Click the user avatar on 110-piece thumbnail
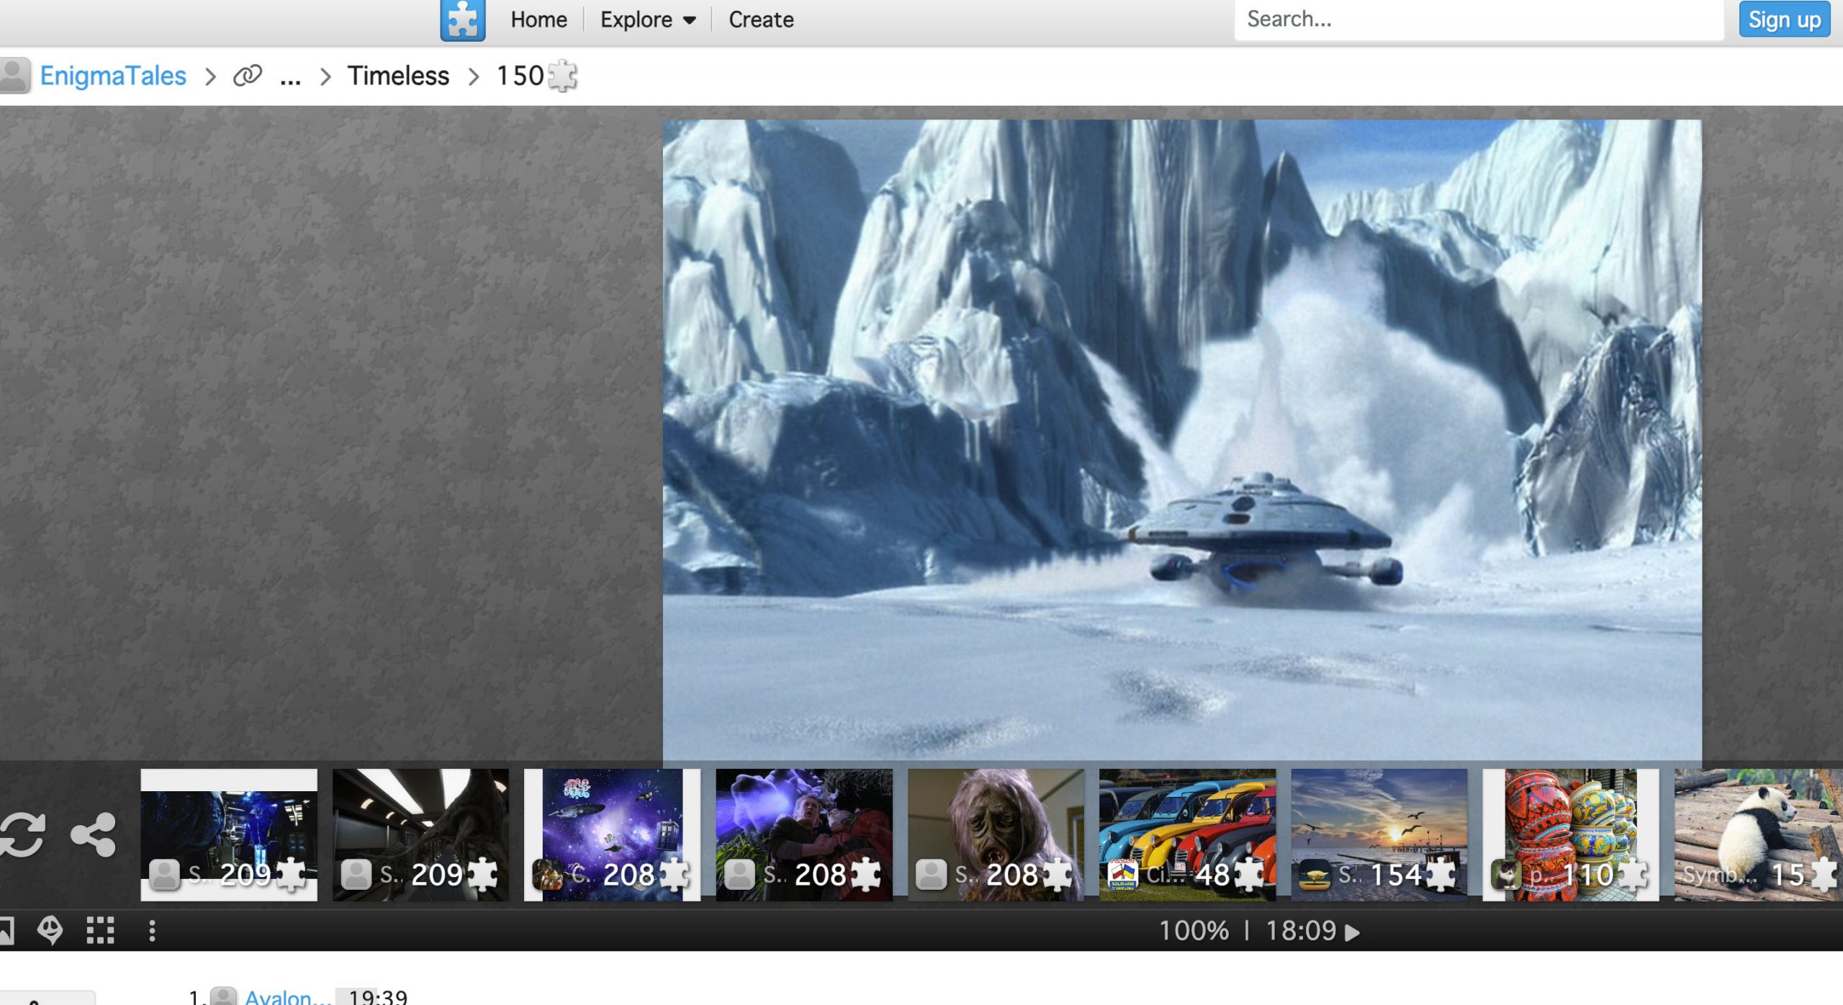 coord(1506,875)
